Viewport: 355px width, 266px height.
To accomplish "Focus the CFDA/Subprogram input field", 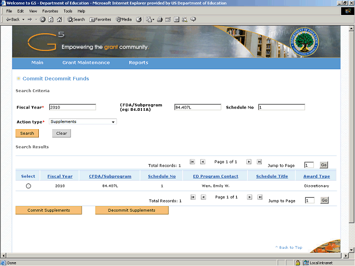I will pos(197,107).
